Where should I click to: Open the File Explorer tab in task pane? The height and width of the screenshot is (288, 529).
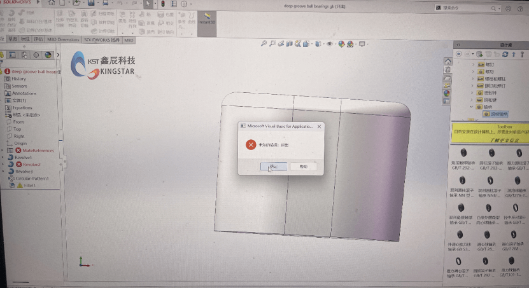tap(447, 78)
